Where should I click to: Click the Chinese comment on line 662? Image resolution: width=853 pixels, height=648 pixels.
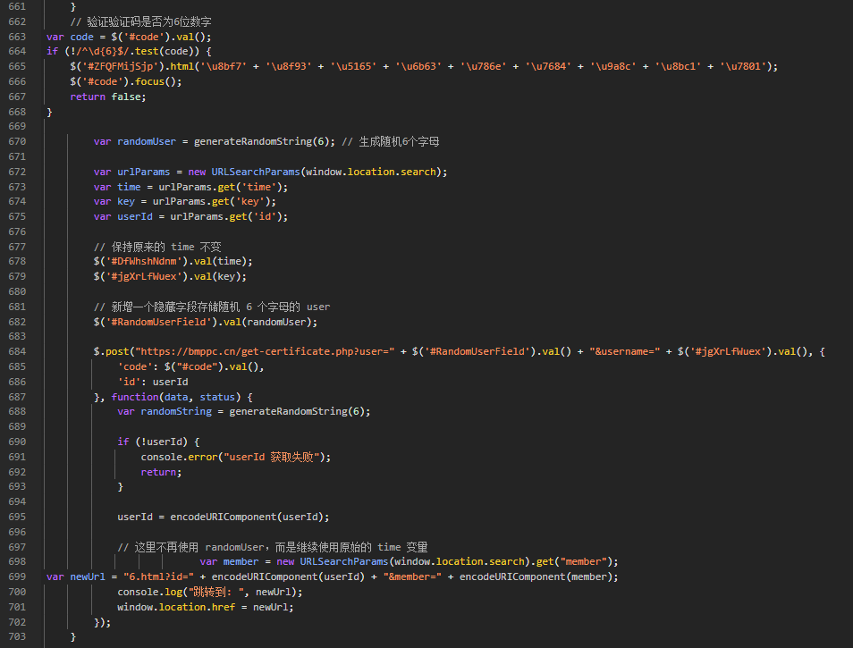point(141,21)
